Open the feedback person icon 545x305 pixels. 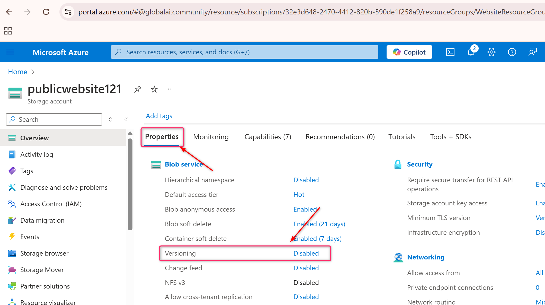533,52
